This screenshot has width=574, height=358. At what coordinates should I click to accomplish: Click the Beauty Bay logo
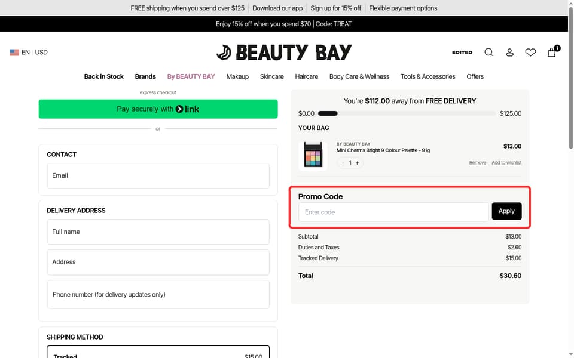(284, 53)
